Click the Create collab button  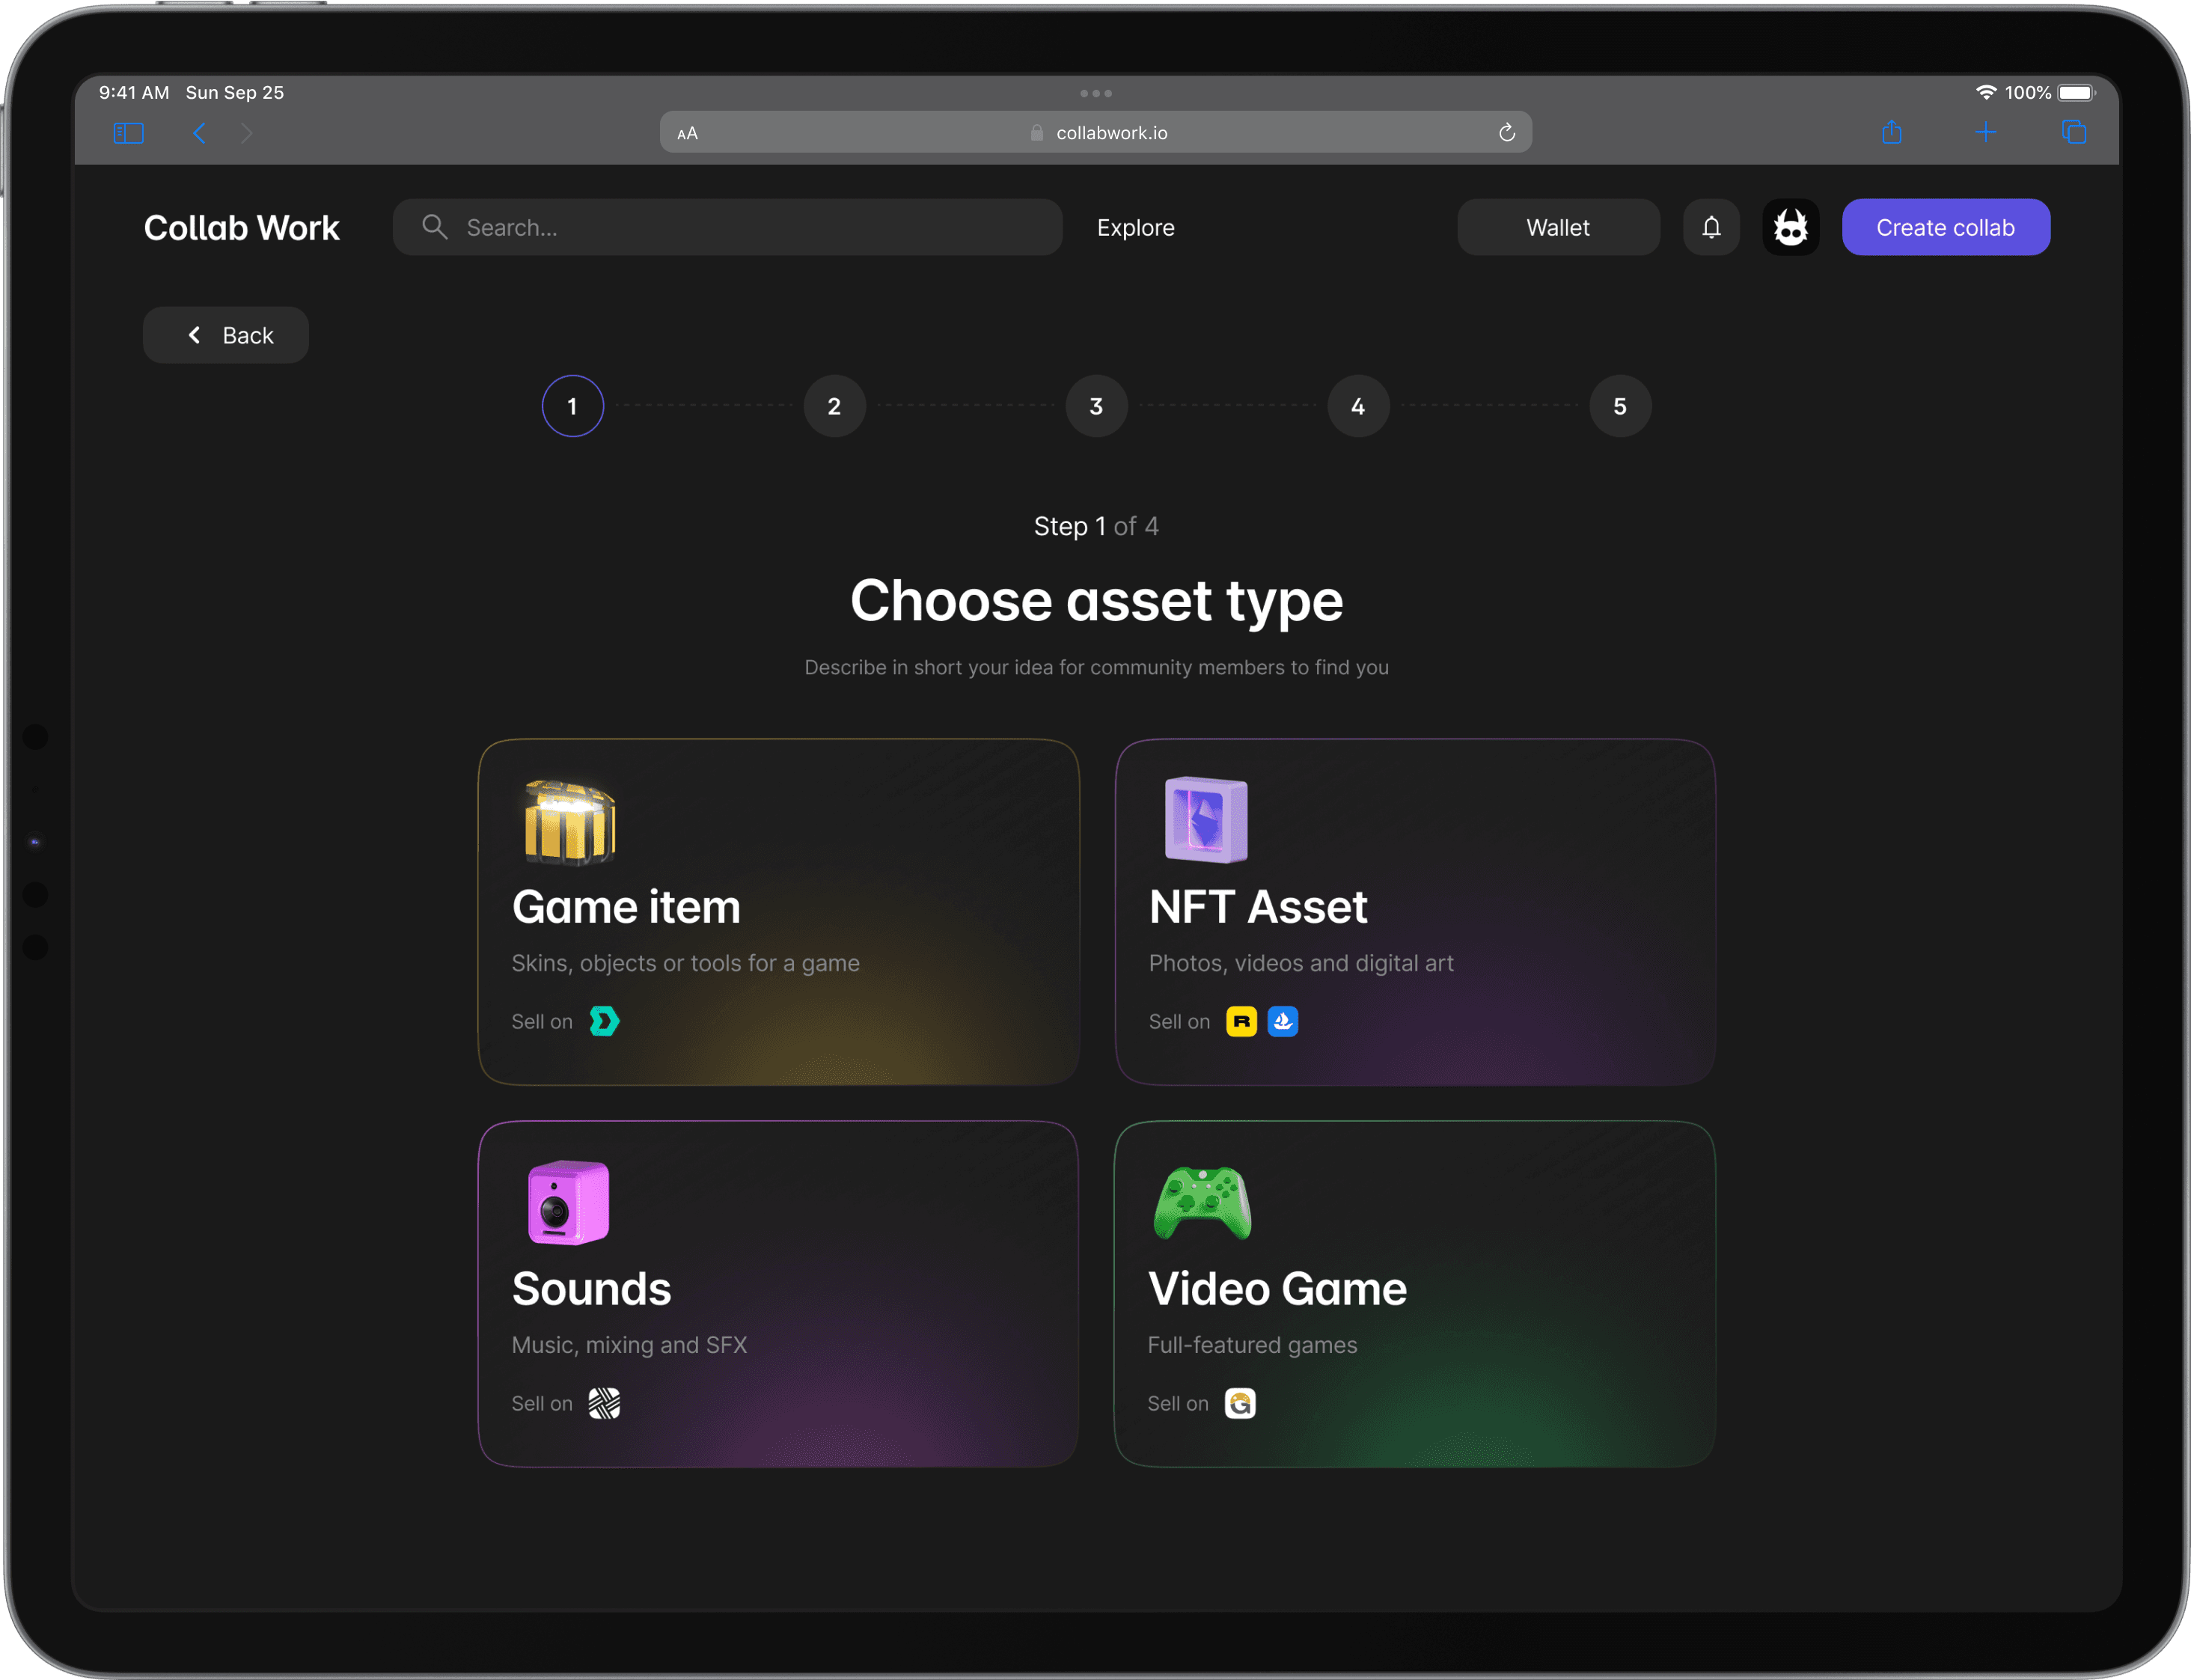pyautogui.click(x=1945, y=227)
